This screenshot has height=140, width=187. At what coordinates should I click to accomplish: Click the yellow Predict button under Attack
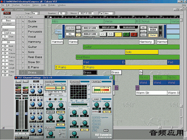61,112
